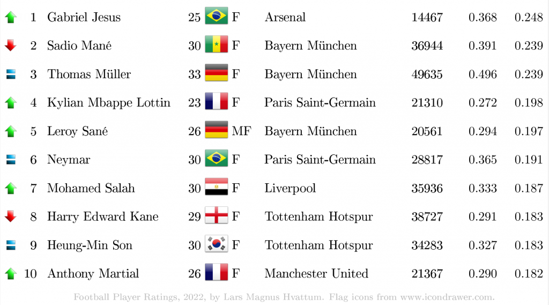Click the blue unchanged icon beside Thomas Müller
549x305 pixels.
coord(11,74)
